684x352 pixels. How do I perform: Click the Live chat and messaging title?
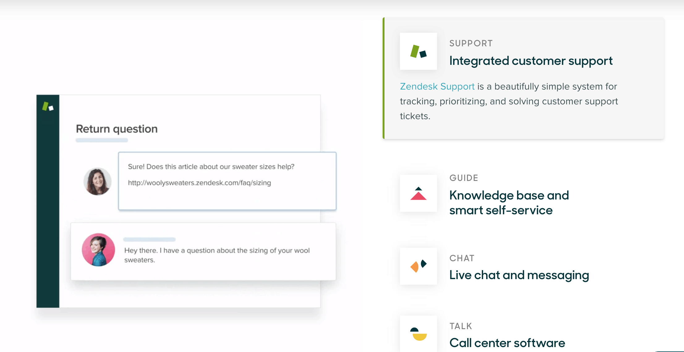point(519,275)
